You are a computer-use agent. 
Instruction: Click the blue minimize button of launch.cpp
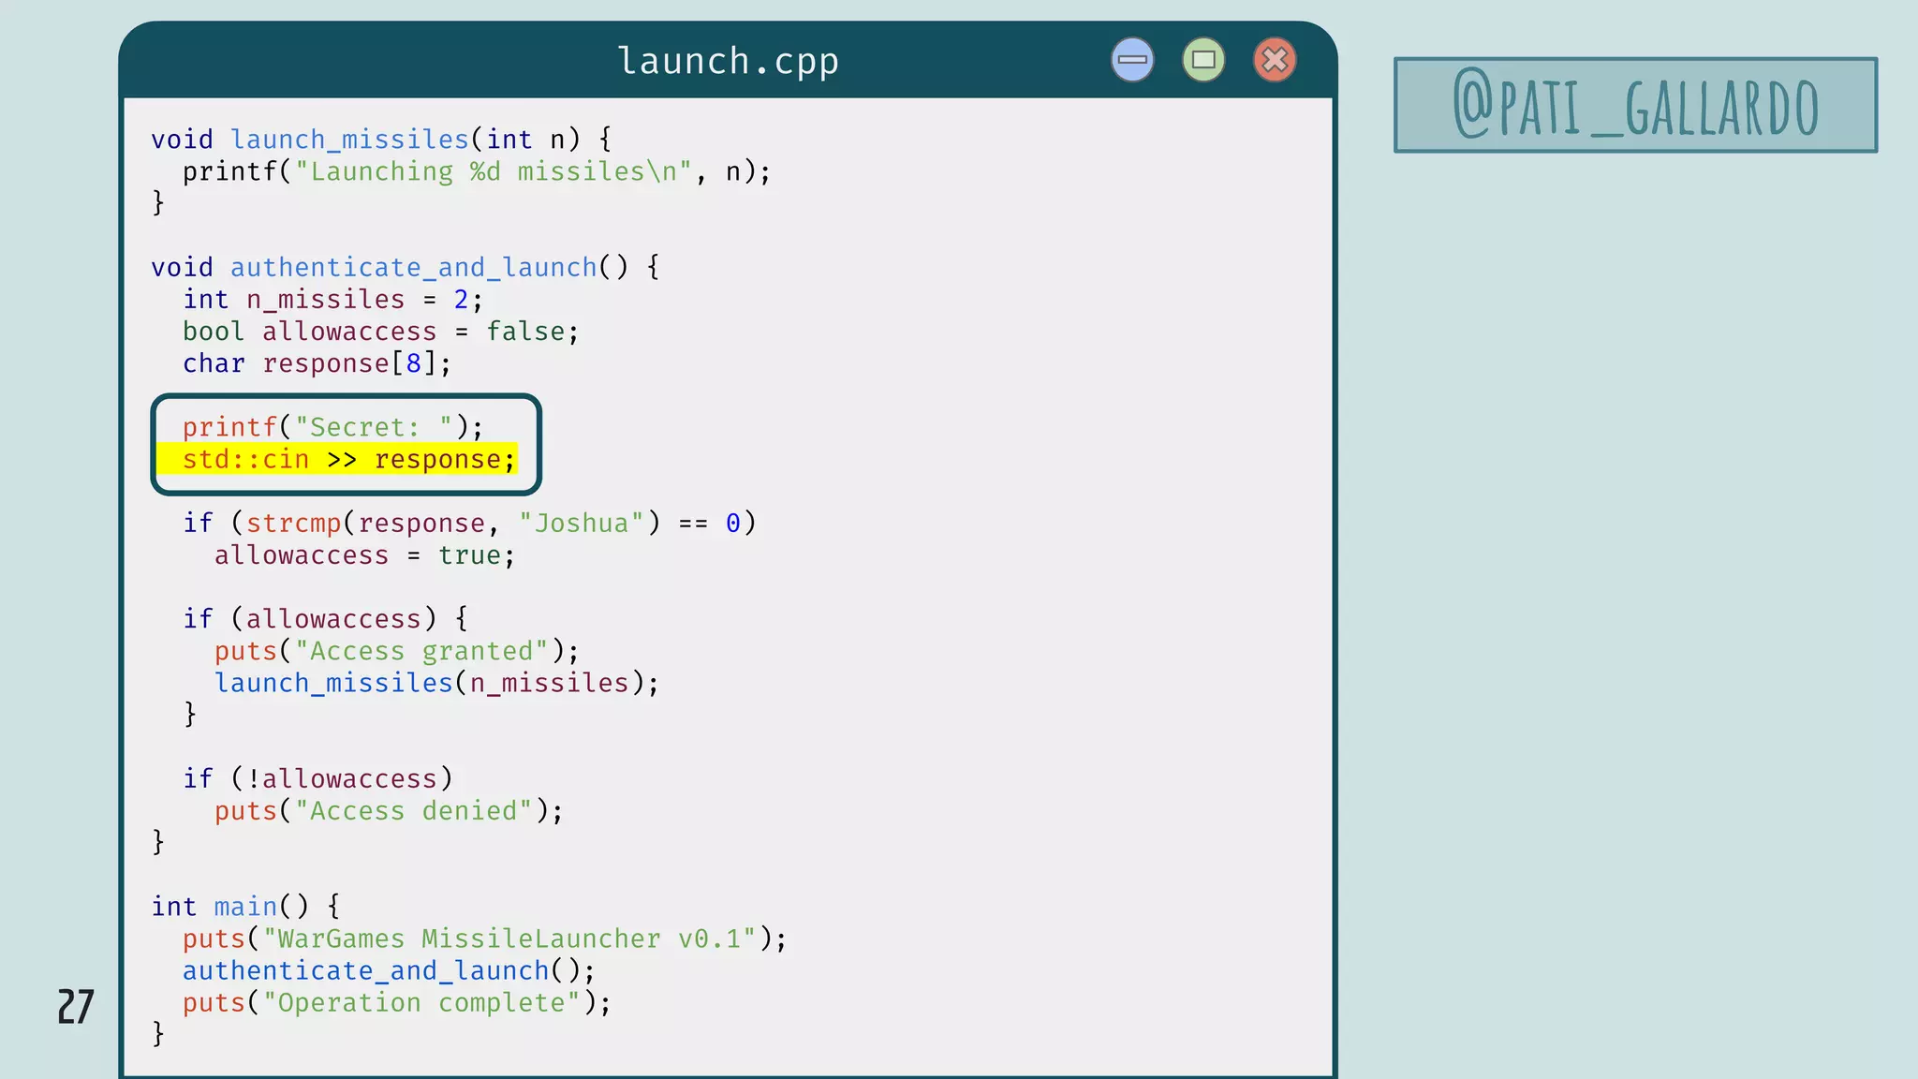[1132, 60]
